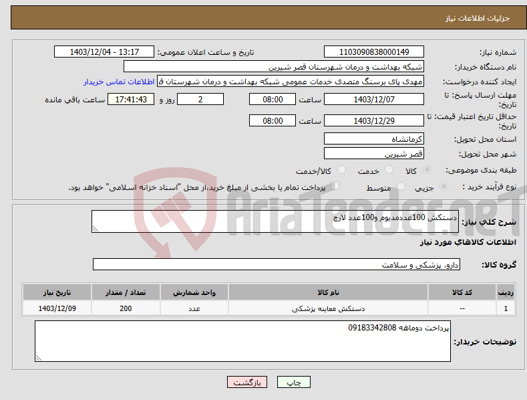The height and width of the screenshot is (400, 527).
Task: Click the goods group field دارو، پزشکی و سلامت
Action: click(277, 265)
